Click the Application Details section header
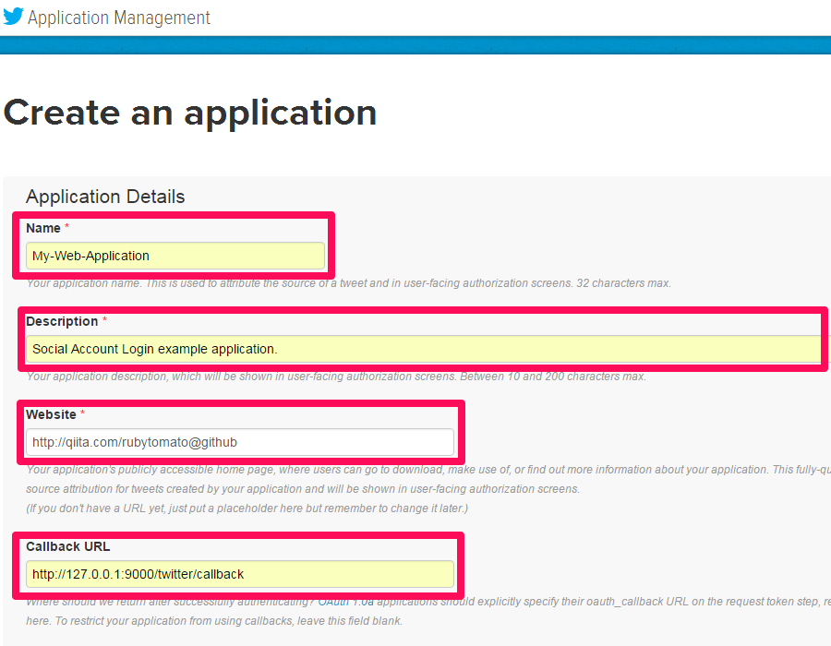This screenshot has height=646, width=831. (104, 197)
